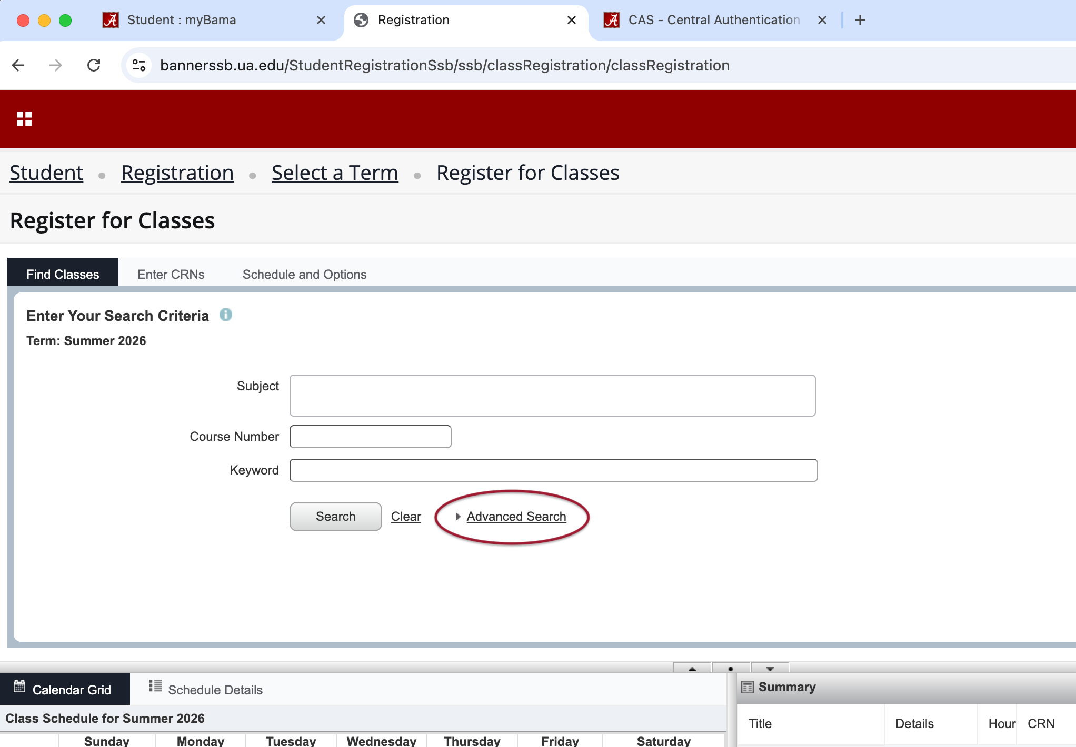Open site information icon in address bar
This screenshot has height=747, width=1076.
pyautogui.click(x=139, y=65)
